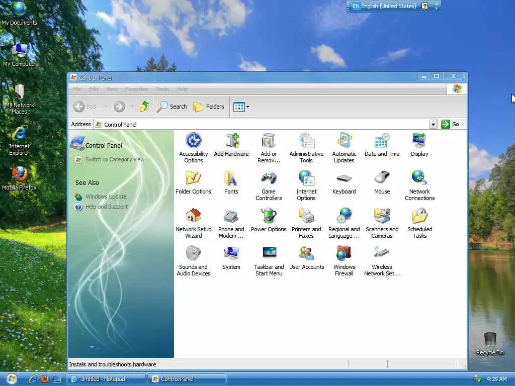Open the Help menu

[182, 89]
